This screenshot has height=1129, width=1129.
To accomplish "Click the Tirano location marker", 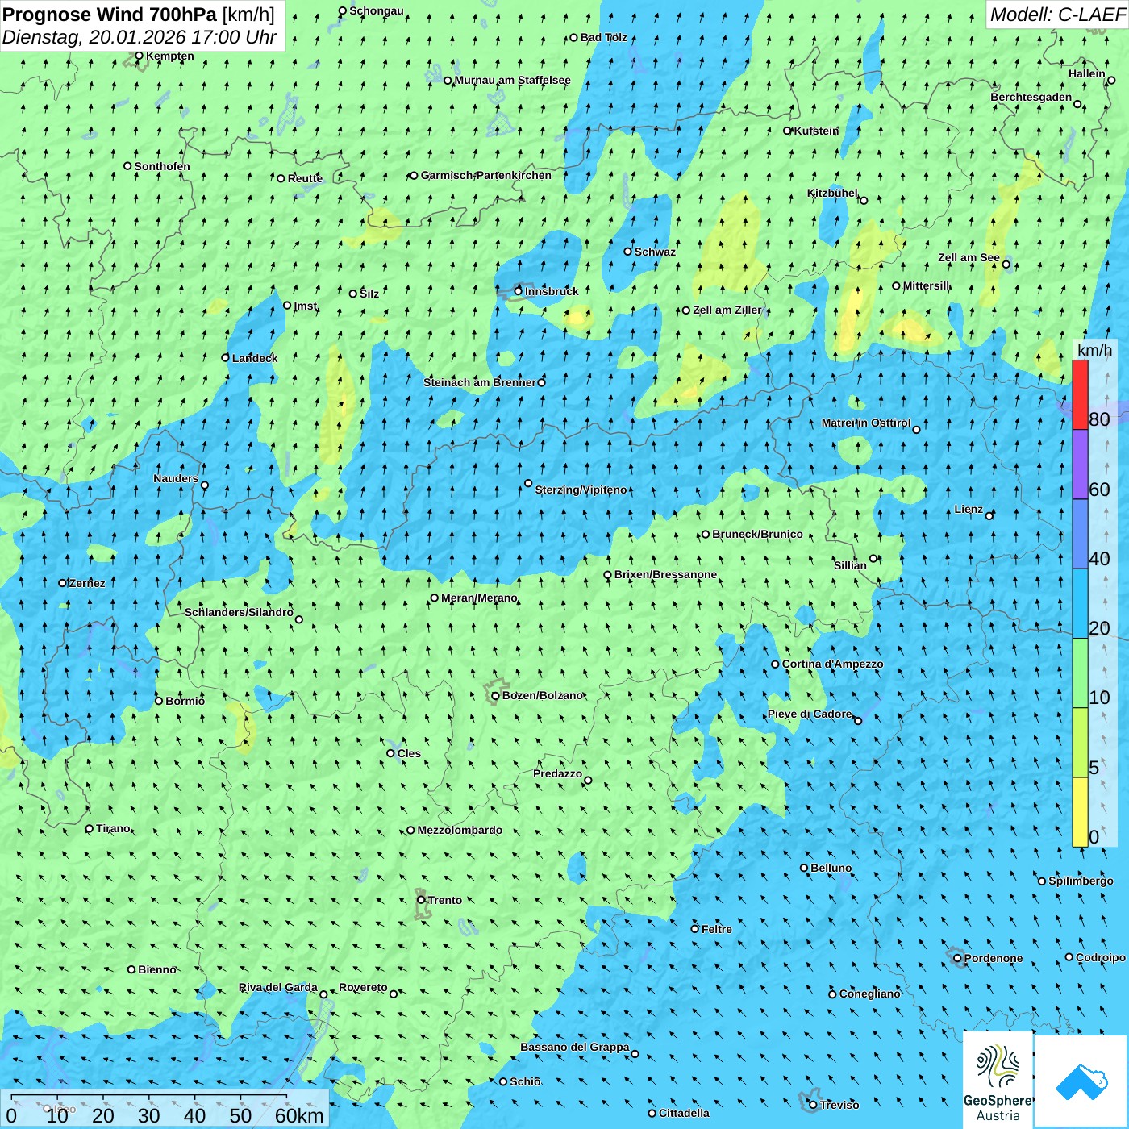I will click(90, 828).
